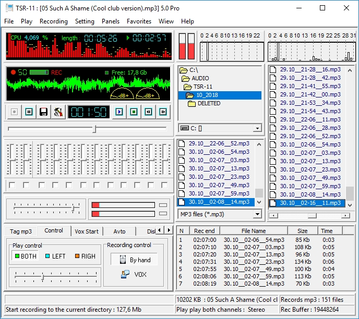This screenshot has width=359, height=319.
Task: Click the left dB+ level gauge
Action: pyautogui.click(x=122, y=93)
